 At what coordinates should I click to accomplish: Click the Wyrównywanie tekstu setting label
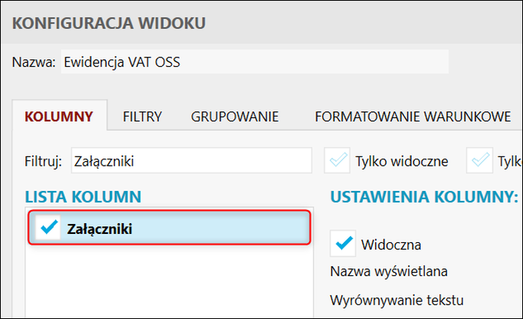(x=396, y=299)
